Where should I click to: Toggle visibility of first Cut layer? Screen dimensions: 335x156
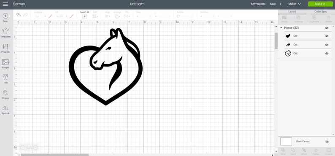click(327, 36)
